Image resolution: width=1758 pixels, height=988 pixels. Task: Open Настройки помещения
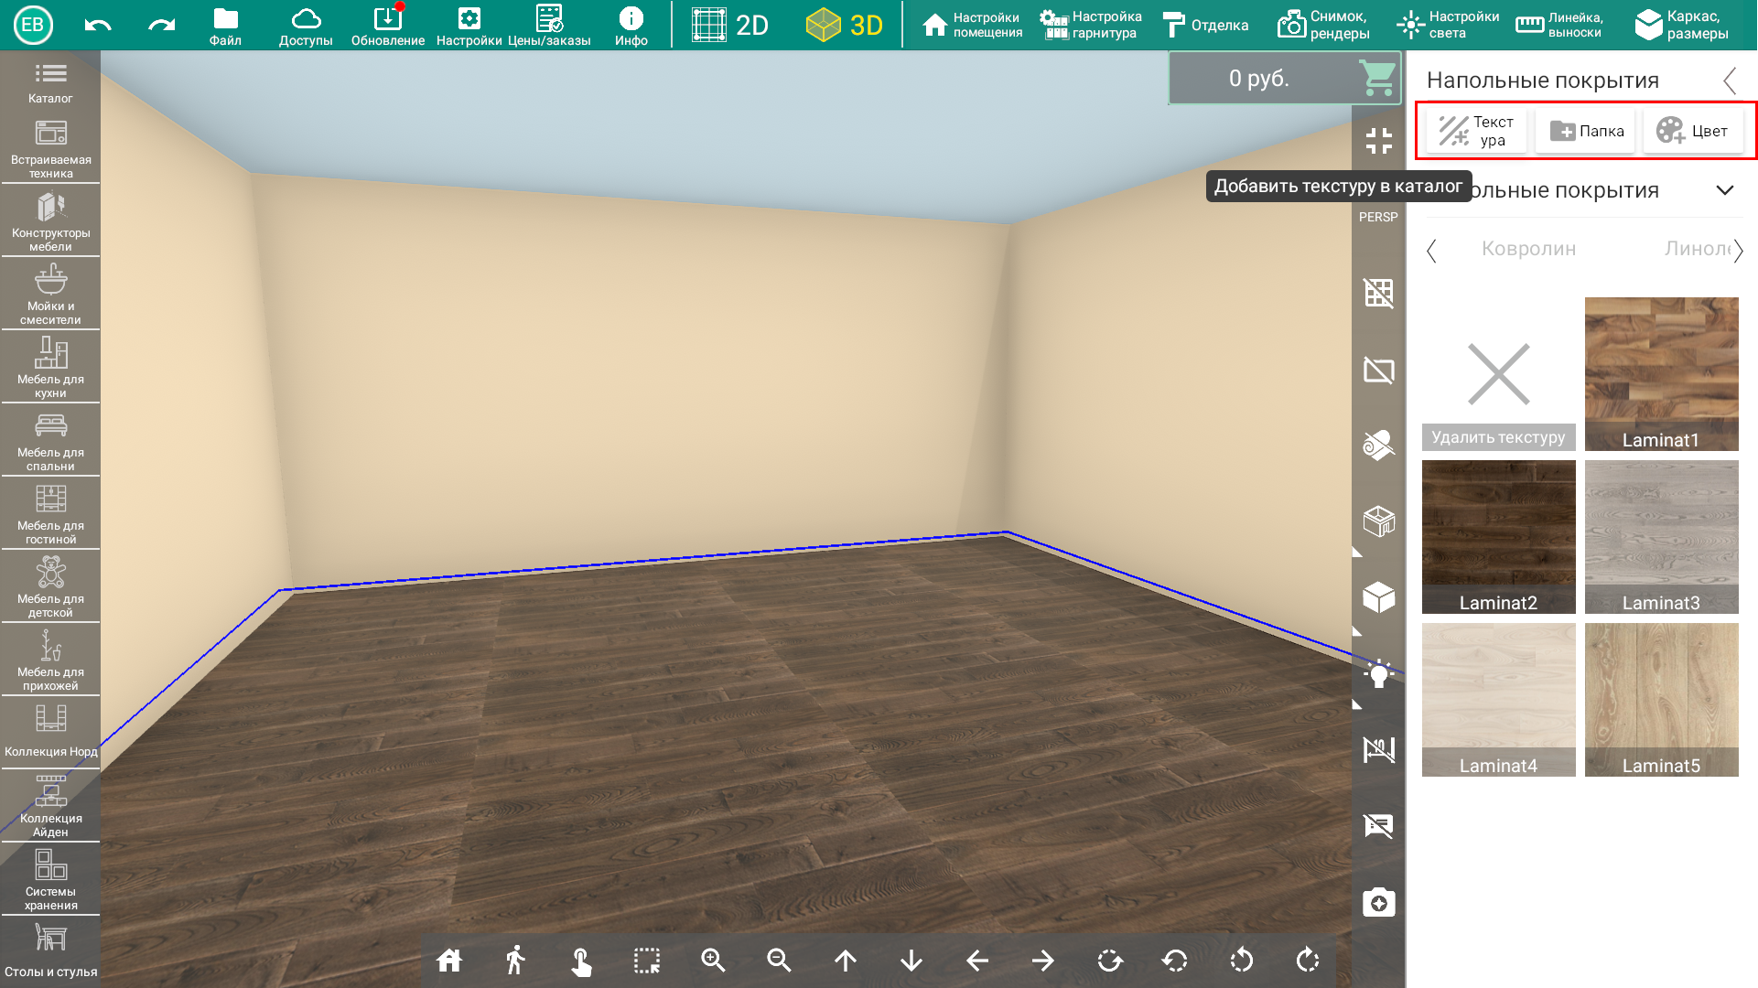(x=973, y=25)
